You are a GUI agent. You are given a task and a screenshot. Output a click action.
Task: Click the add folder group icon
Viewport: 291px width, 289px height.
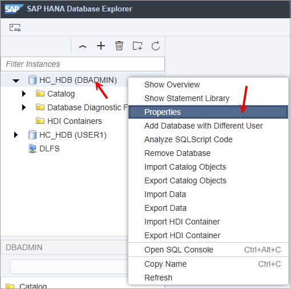click(138, 46)
